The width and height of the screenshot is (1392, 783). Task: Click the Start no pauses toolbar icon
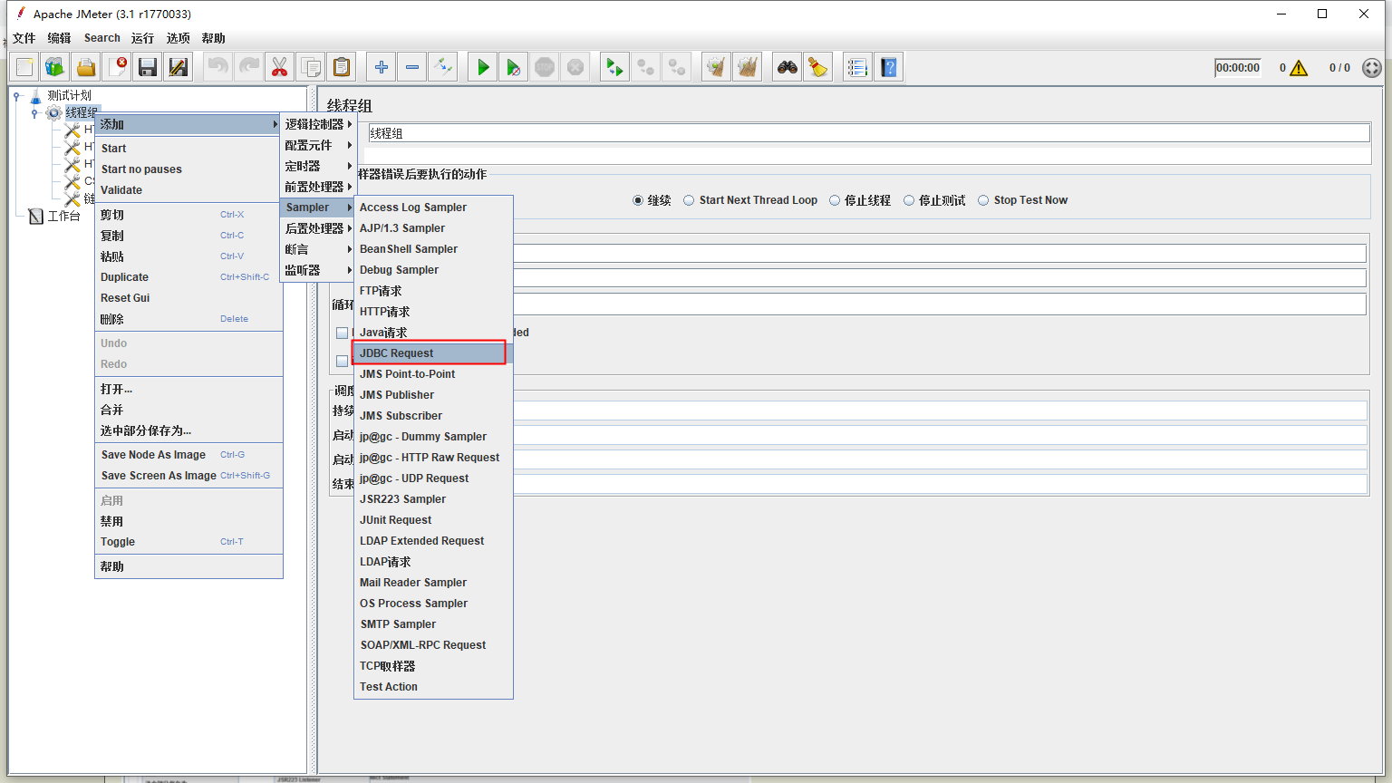click(514, 67)
